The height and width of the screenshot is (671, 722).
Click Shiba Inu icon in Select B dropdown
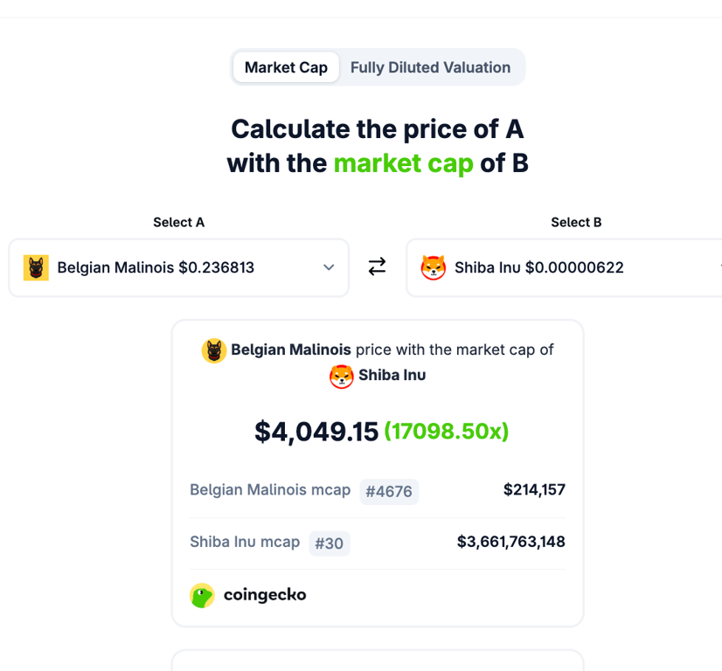pos(434,267)
